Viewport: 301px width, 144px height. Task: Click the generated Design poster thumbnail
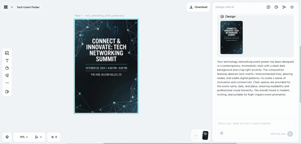(231, 37)
